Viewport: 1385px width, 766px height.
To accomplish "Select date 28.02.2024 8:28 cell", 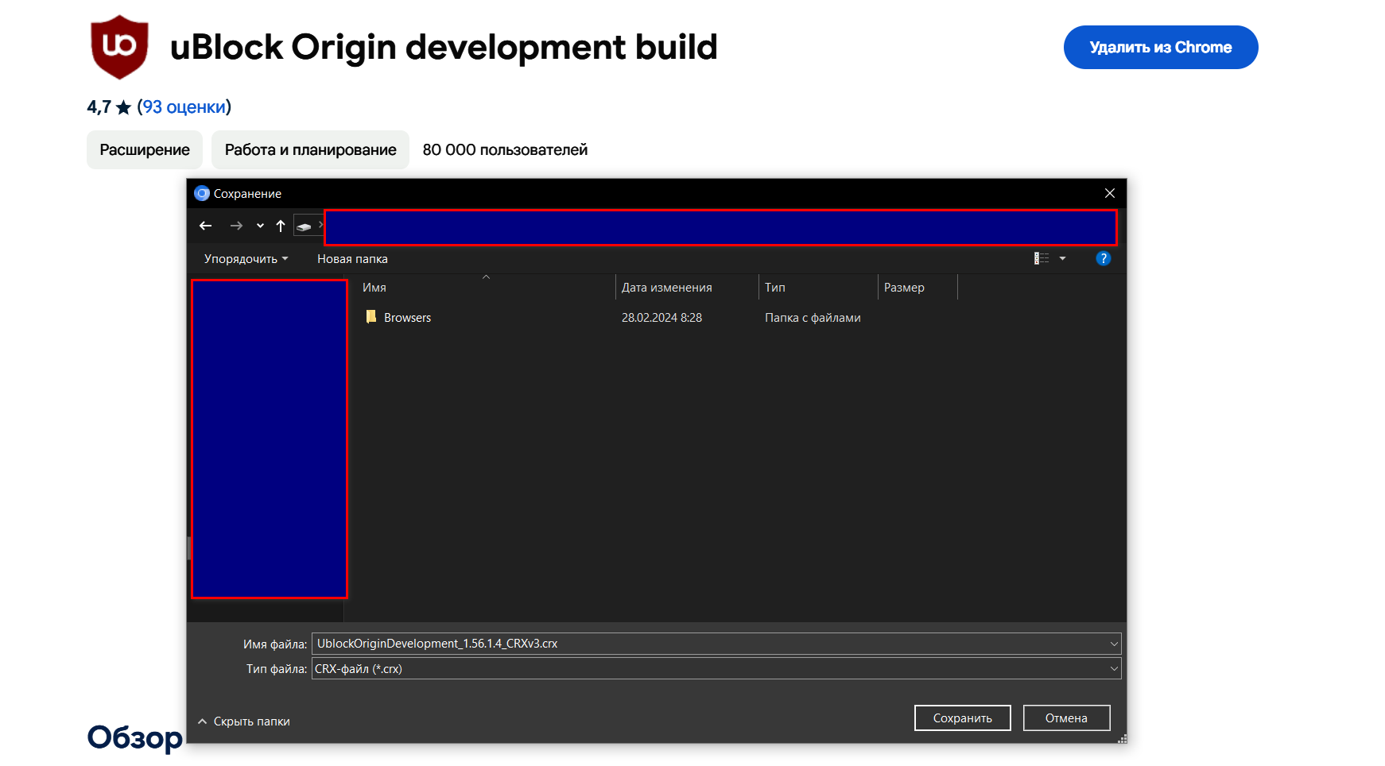I will (661, 318).
